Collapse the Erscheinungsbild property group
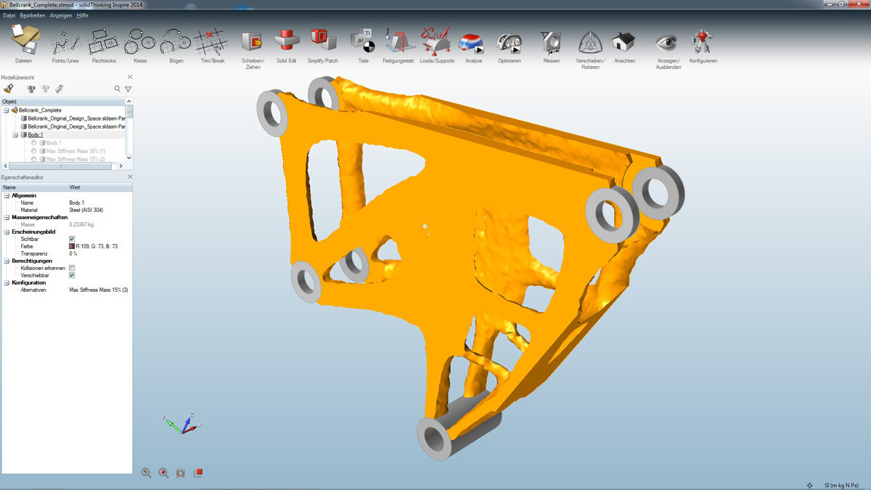 coord(7,232)
